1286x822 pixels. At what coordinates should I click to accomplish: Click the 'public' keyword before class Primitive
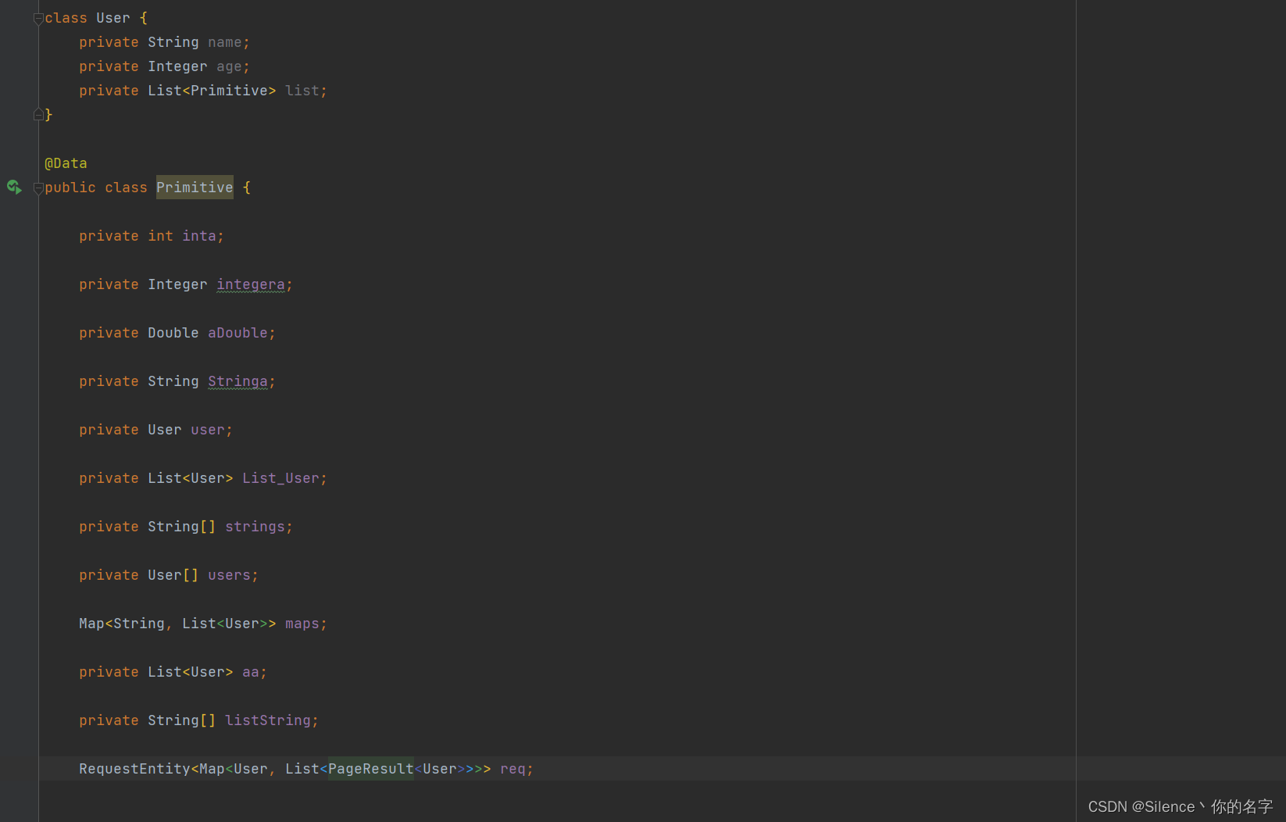point(70,188)
